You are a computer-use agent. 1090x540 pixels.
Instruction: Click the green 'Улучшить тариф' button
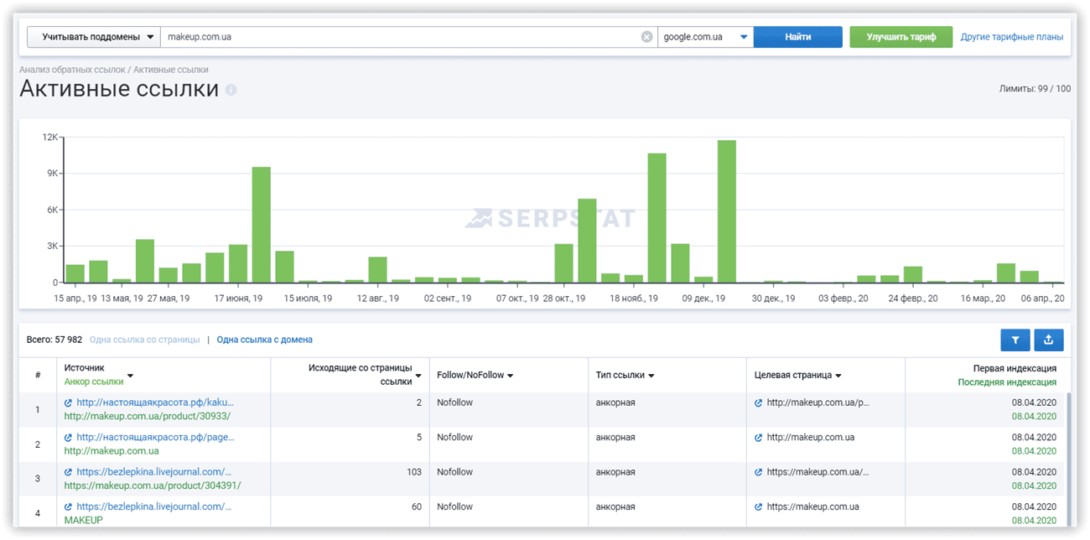coord(901,37)
